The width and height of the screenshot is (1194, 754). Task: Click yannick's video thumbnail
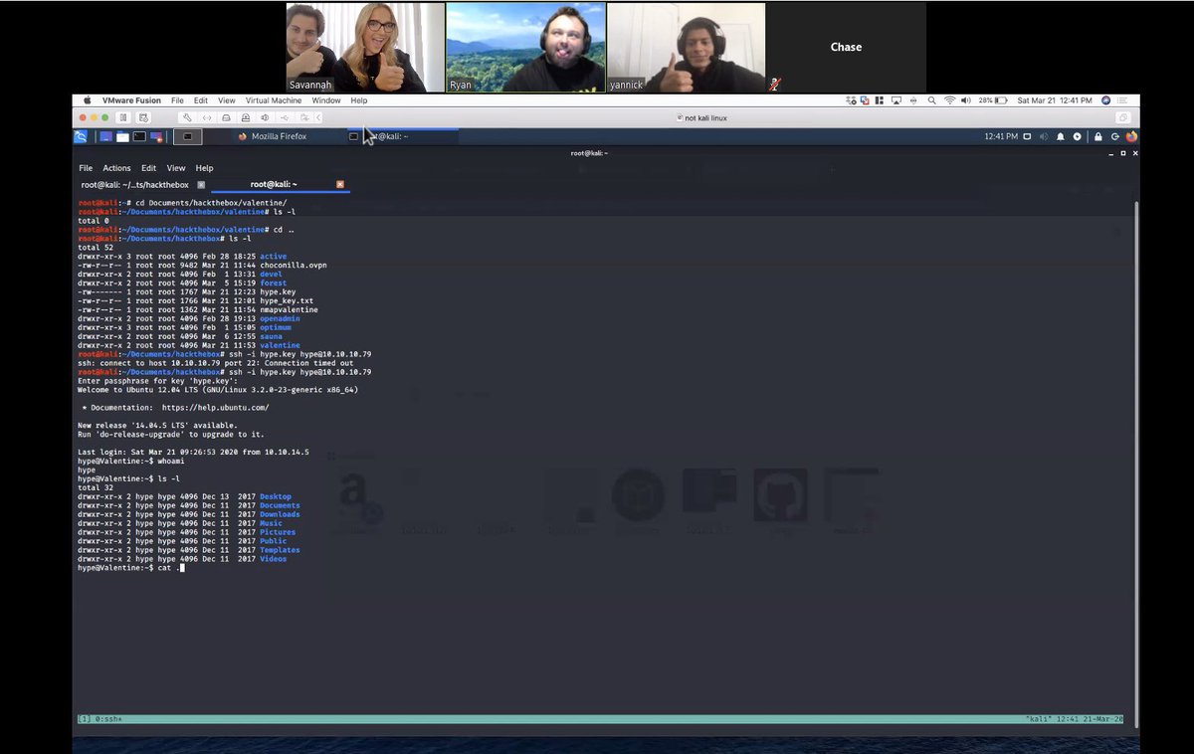686,47
